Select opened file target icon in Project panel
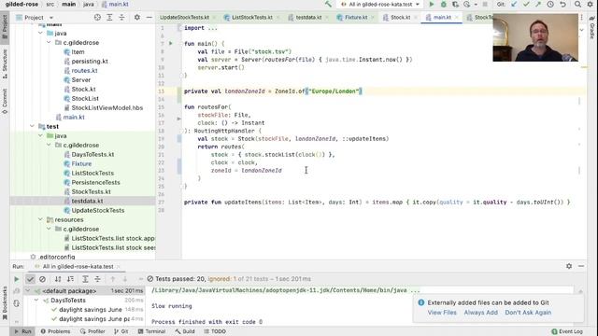Image resolution: width=598 pixels, height=336 pixels. (97, 17)
